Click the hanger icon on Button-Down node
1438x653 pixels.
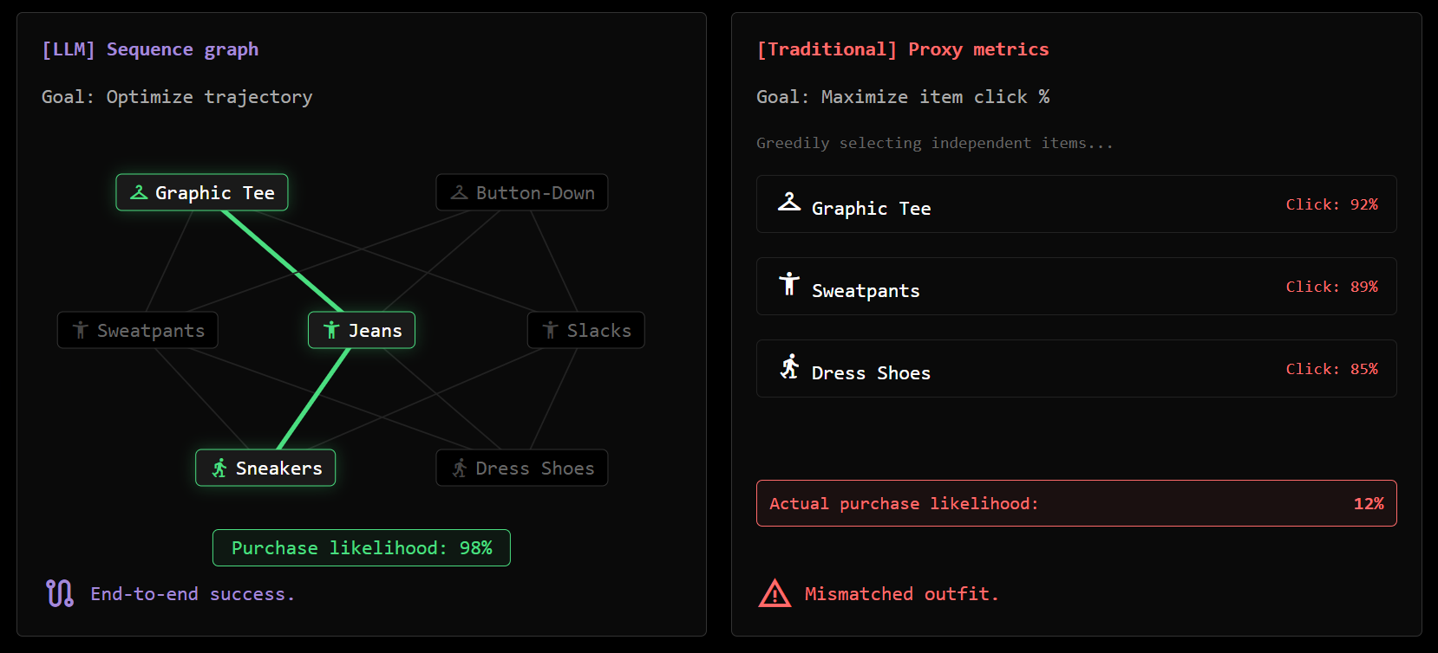click(460, 192)
